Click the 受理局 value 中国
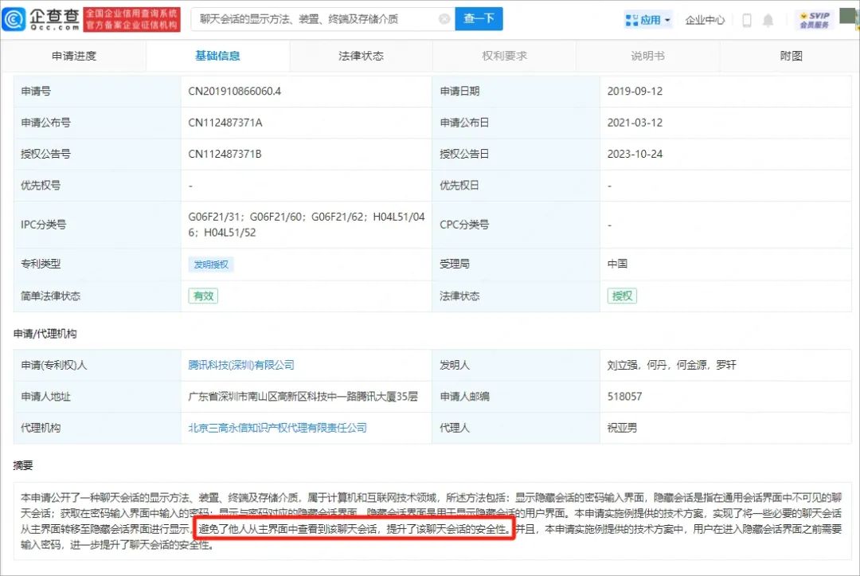860x576 pixels. (x=617, y=264)
